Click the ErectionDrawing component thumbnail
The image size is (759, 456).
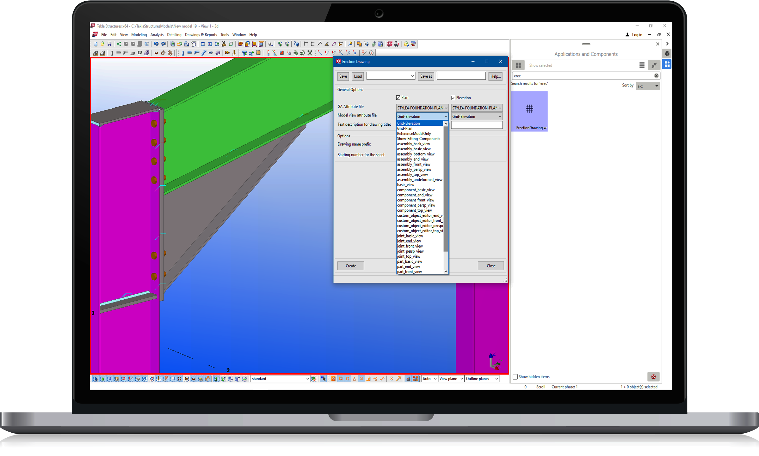pos(529,111)
